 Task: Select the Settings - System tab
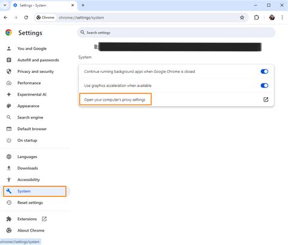44,5
